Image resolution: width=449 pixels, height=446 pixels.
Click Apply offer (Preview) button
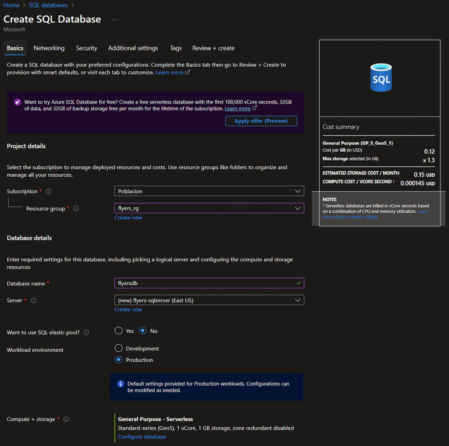(x=261, y=121)
